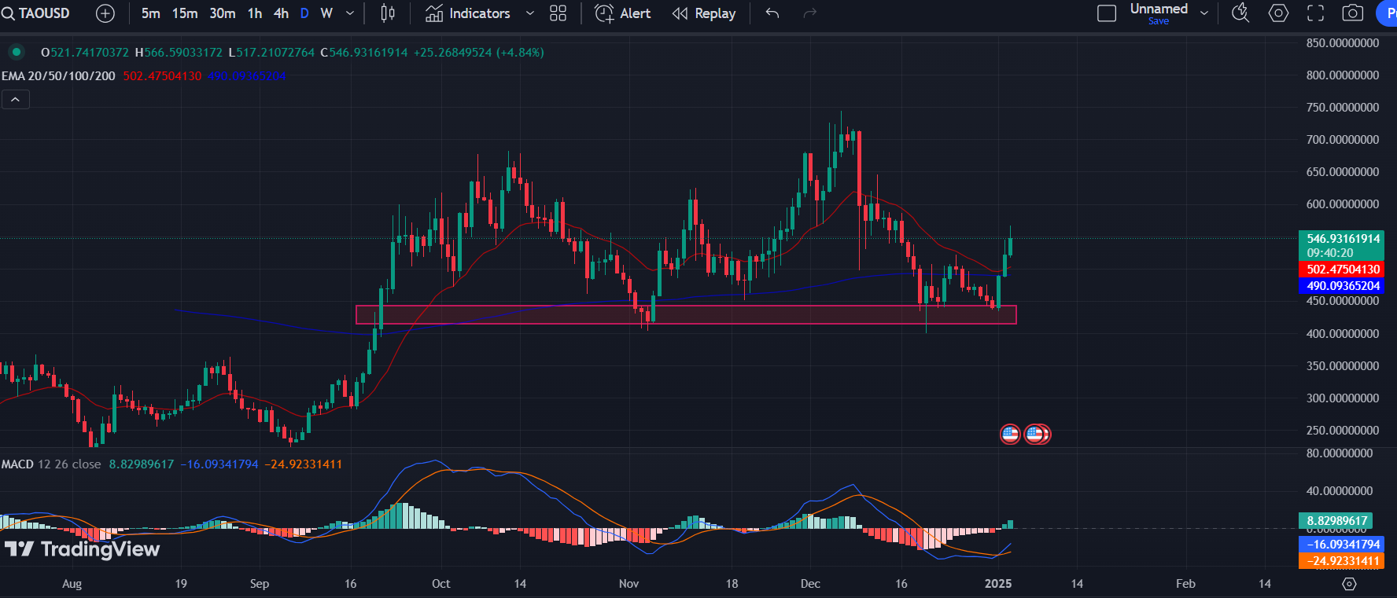Viewport: 1397px width, 598px height.
Task: Undo the last chart action
Action: click(772, 13)
